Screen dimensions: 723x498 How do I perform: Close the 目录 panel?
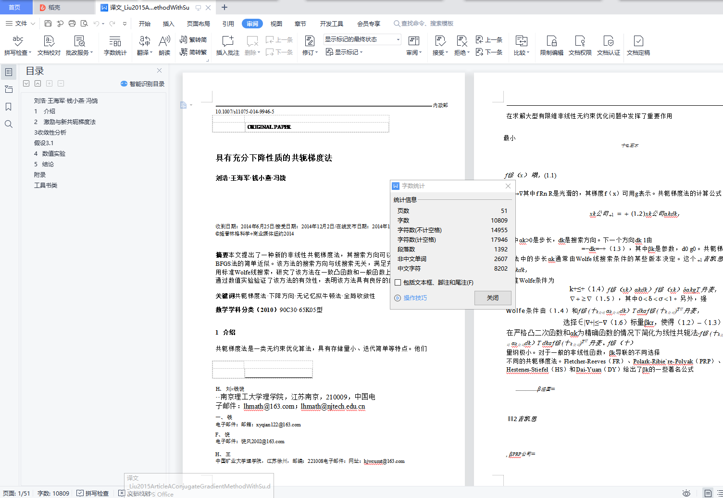pyautogui.click(x=160, y=71)
